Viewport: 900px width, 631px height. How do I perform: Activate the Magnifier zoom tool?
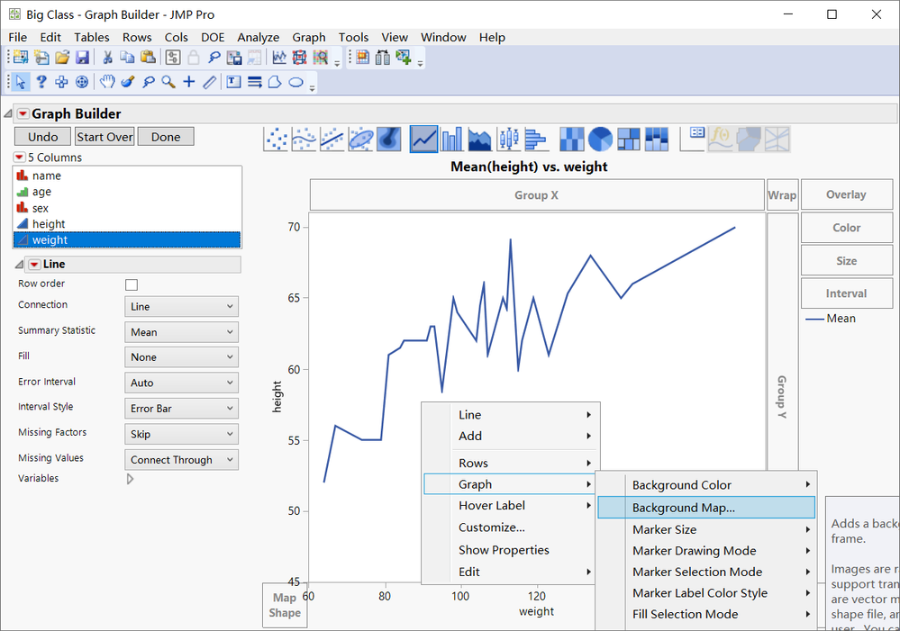click(x=168, y=82)
